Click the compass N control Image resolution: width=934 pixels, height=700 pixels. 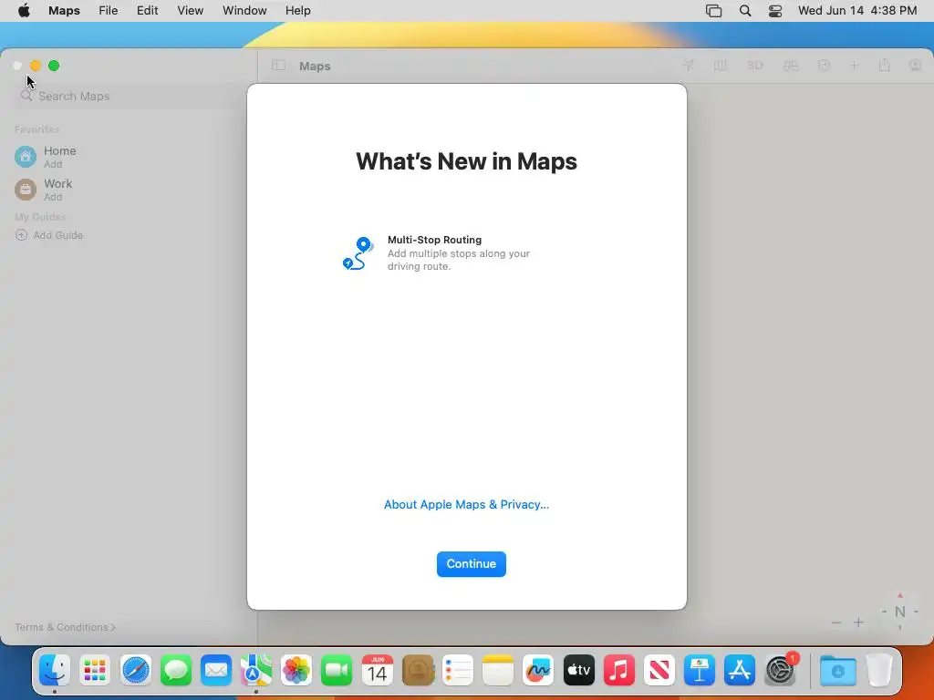tap(900, 612)
